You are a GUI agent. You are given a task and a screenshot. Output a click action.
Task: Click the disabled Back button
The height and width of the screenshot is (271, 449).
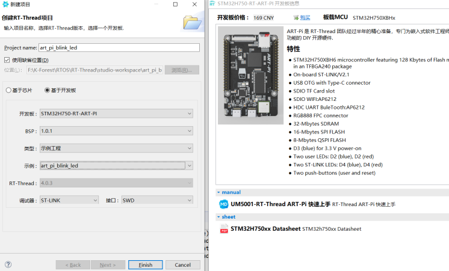(x=73, y=265)
